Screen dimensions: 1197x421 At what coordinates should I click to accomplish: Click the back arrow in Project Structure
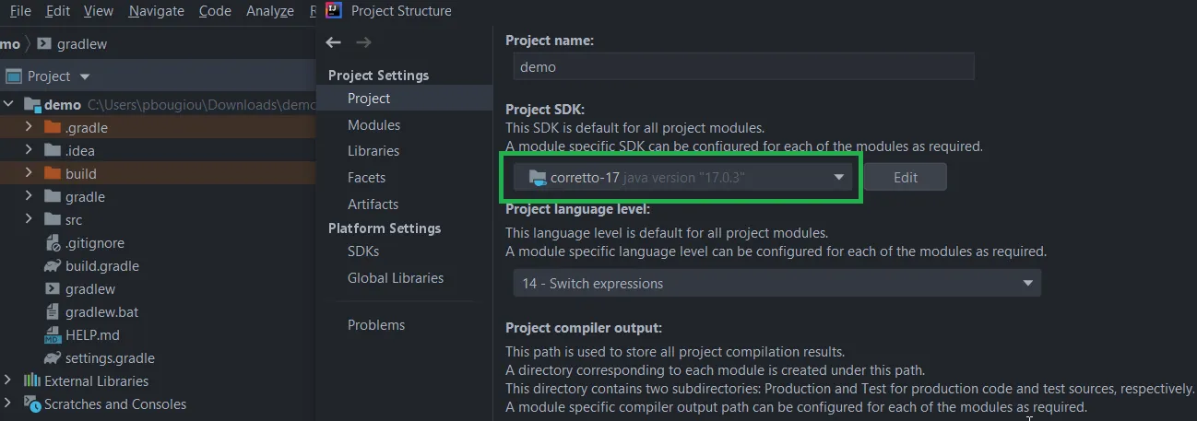tap(334, 42)
